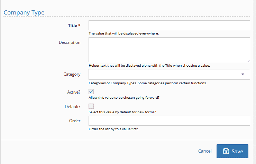Click the Company Type section heading
Image resolution: width=256 pixels, height=164 pixels.
tap(24, 13)
